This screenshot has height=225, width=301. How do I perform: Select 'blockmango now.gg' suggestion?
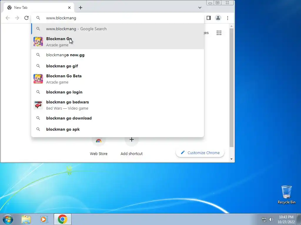click(x=118, y=55)
